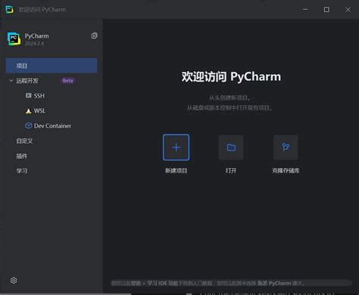Click the copy icon next to PyCharm version

pos(94,36)
